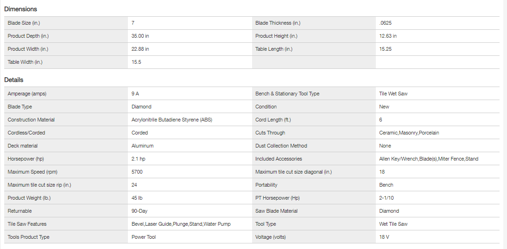Click the Product Height (in.) label
Image resolution: width=507 pixels, height=249 pixels.
[x=276, y=36]
